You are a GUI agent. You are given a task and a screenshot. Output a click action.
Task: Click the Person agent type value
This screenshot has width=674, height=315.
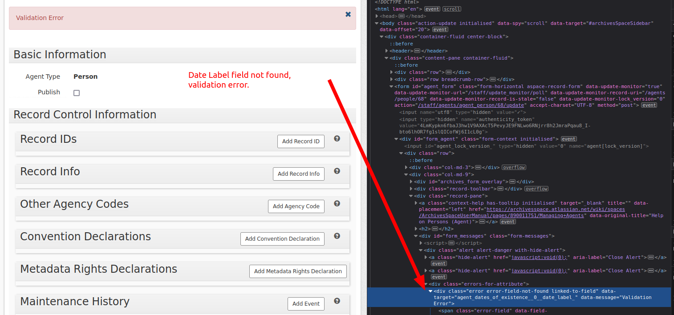coord(85,77)
